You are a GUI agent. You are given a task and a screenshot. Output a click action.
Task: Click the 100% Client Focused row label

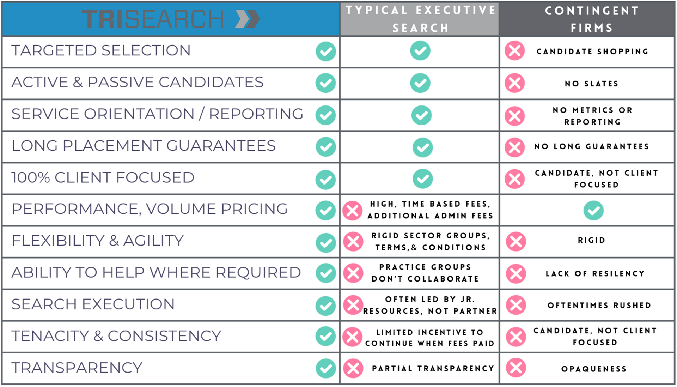pos(103,178)
